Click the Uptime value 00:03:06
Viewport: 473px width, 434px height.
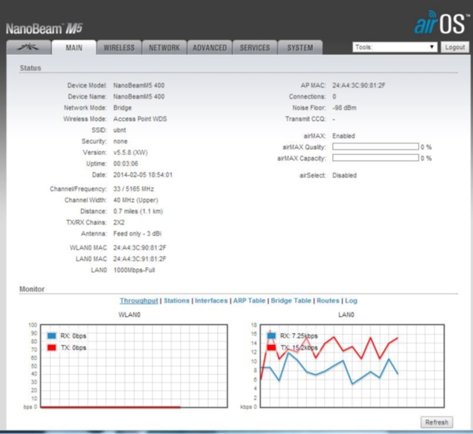pos(126,163)
